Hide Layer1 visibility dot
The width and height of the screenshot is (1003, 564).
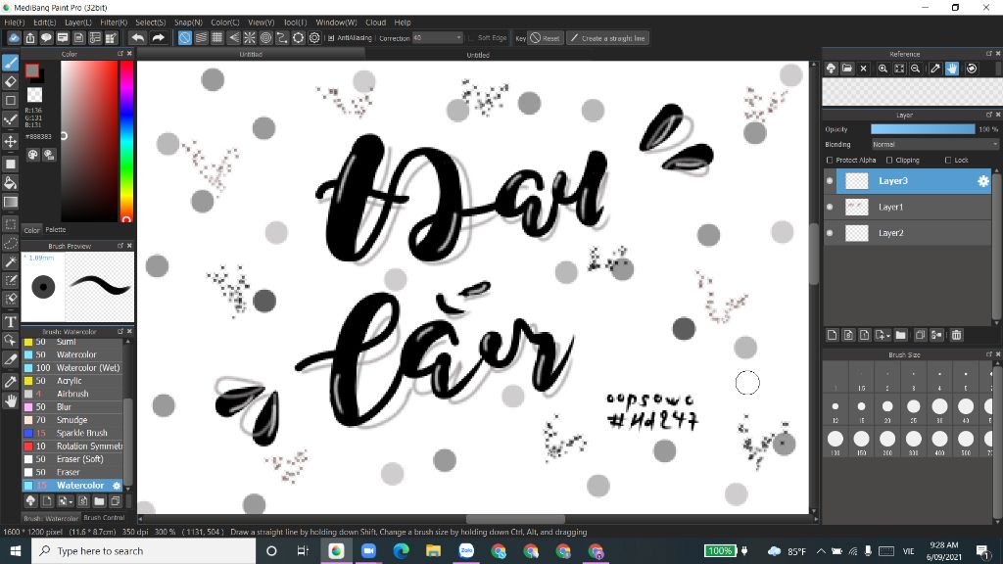tap(830, 207)
